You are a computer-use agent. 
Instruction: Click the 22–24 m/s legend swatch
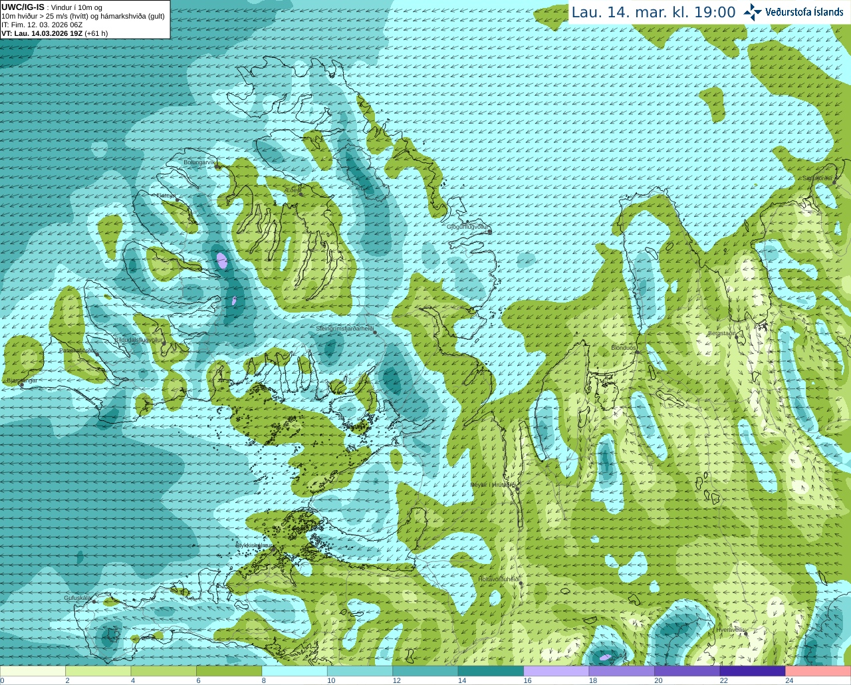pyautogui.click(x=753, y=671)
